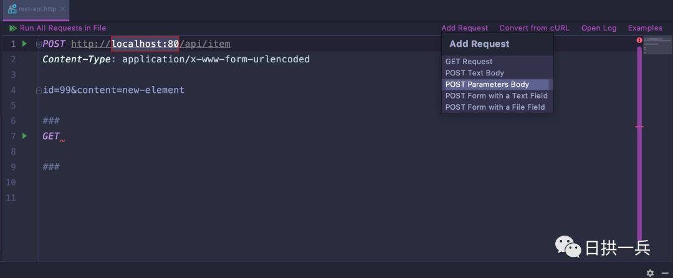Open Log via the toolbar link
673x278 pixels.
[598, 28]
